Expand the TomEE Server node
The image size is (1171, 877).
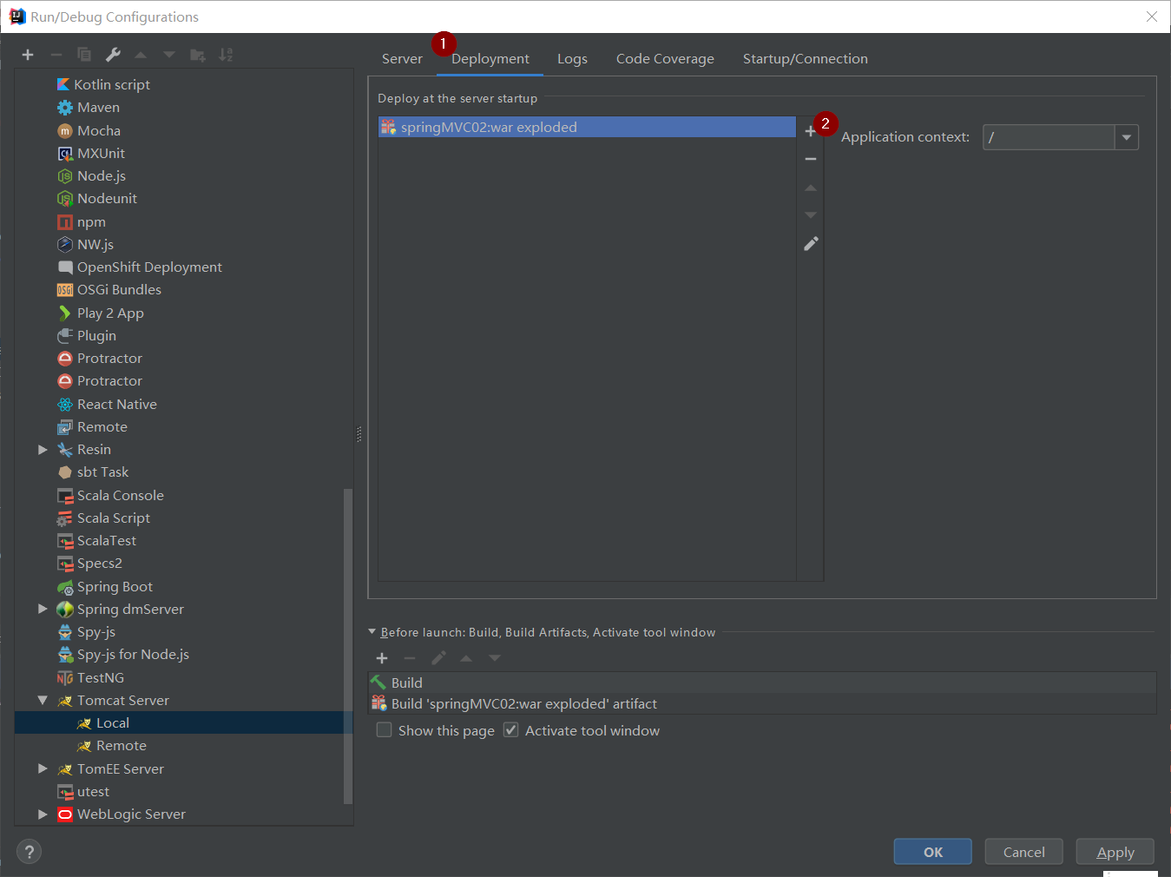[x=43, y=768]
